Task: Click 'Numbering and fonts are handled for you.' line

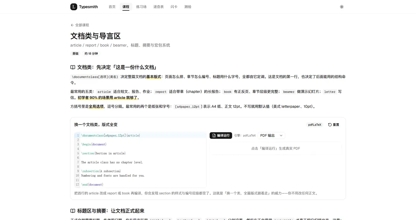Action: pos(113,175)
